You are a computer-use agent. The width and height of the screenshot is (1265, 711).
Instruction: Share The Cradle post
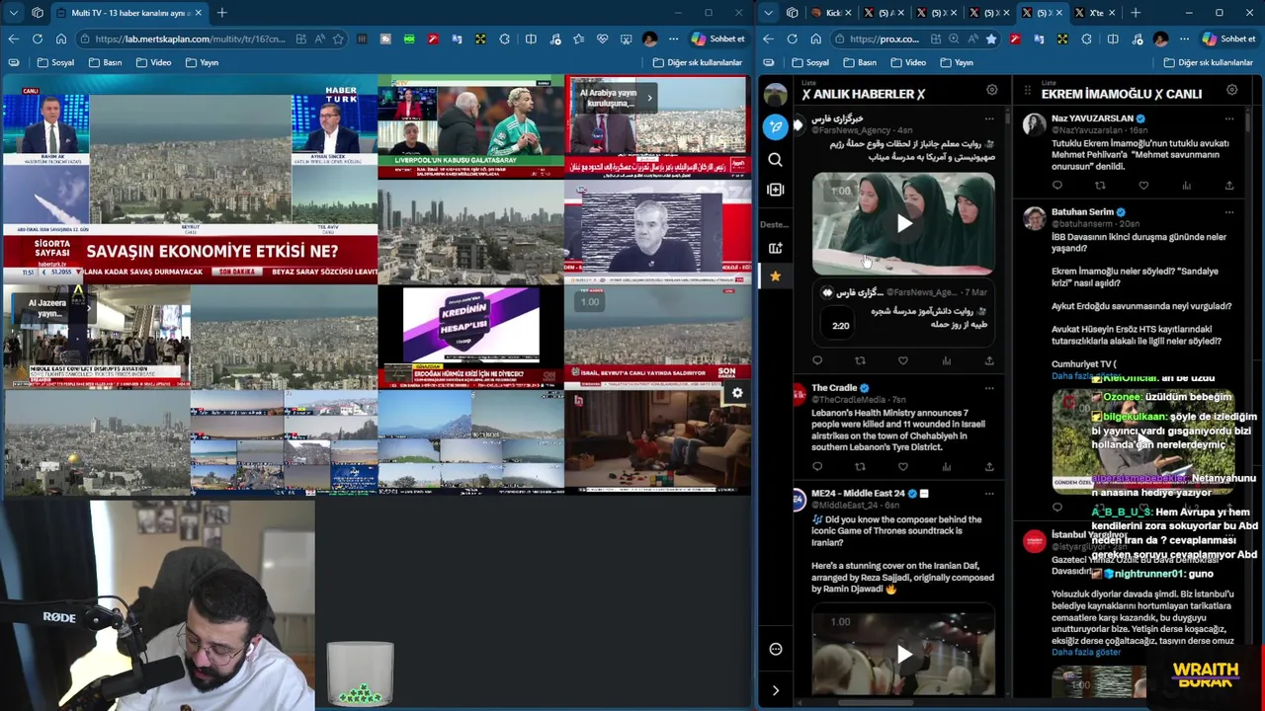(989, 466)
